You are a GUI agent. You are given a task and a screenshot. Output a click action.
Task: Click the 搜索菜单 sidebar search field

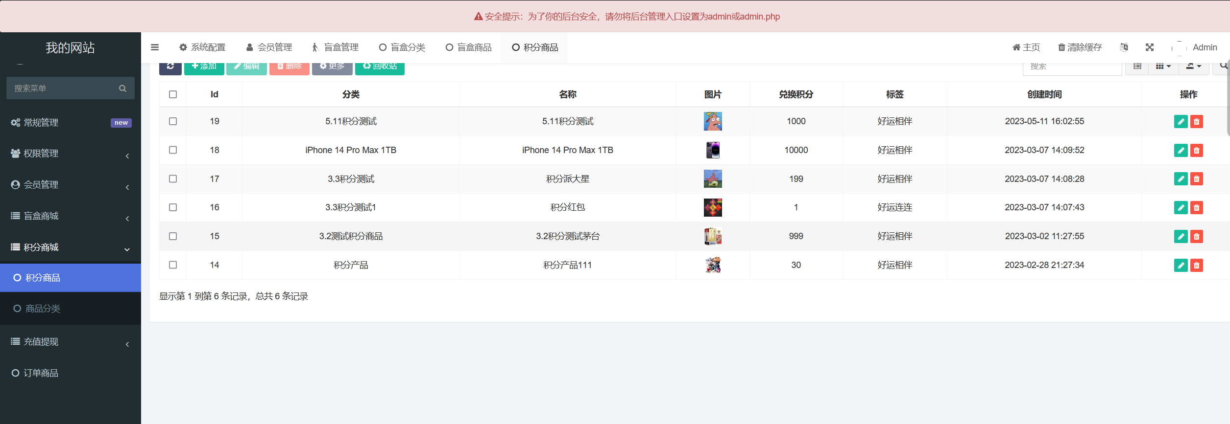click(61, 89)
